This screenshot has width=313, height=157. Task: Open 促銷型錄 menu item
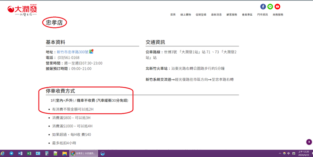201,14
